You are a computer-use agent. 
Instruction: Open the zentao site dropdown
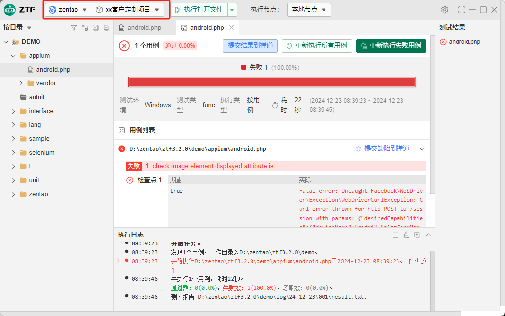tap(68, 10)
